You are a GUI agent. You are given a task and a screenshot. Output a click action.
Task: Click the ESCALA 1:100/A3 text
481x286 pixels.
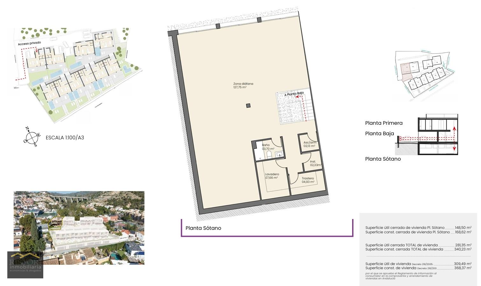pos(65,138)
